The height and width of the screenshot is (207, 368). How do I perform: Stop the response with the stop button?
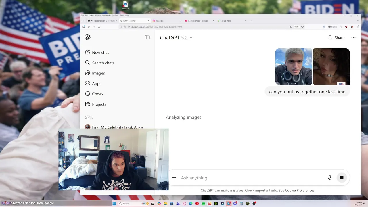click(342, 178)
